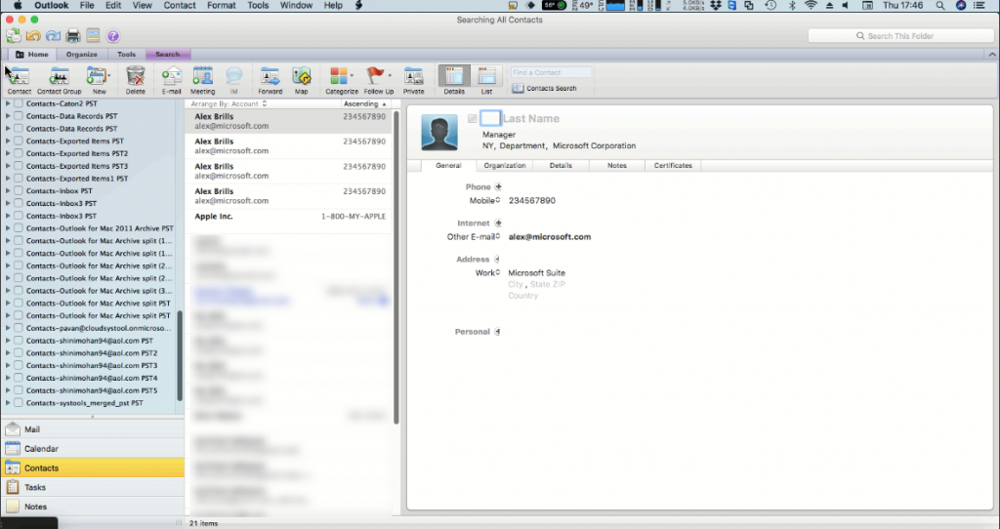Click the Print icon

[72, 36]
